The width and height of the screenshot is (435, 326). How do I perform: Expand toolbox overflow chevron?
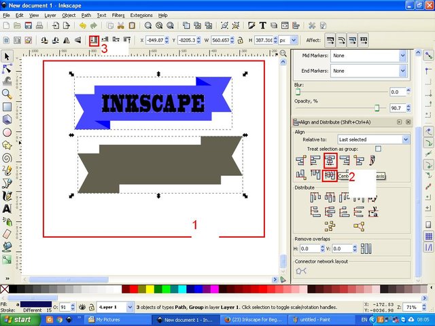coord(7,278)
